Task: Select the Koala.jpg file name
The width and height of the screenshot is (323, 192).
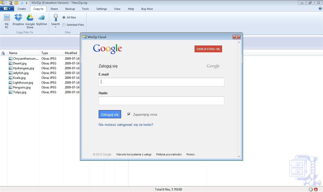Action: 19,78
